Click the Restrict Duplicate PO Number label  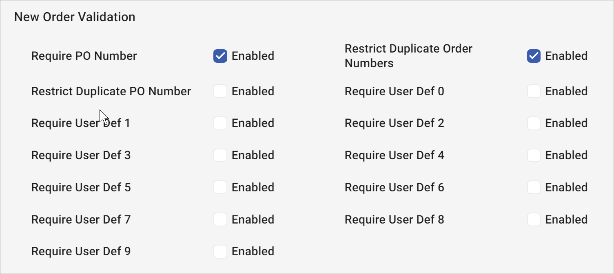pyautogui.click(x=111, y=91)
